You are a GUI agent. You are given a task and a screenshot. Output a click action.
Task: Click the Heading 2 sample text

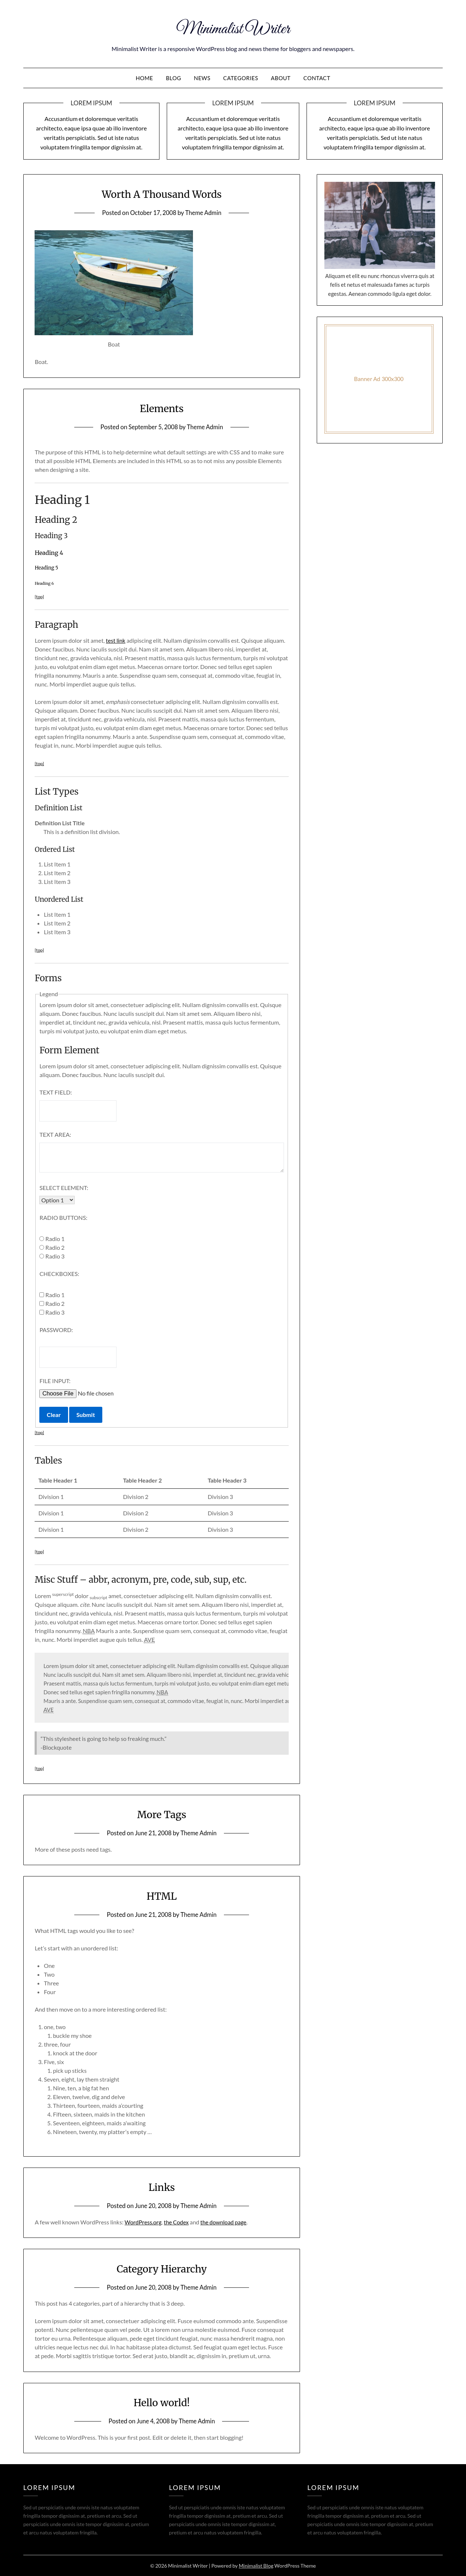[x=56, y=520]
